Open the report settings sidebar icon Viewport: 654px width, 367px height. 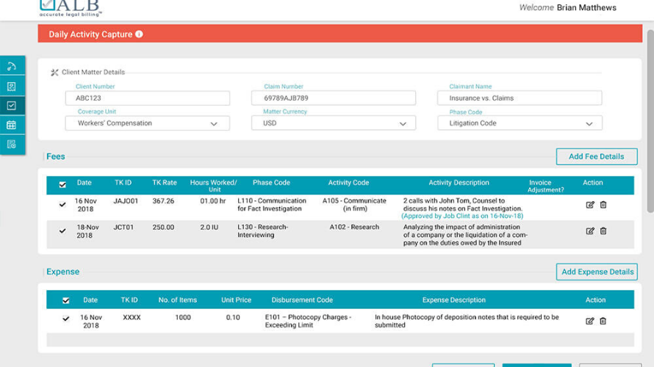tap(12, 145)
